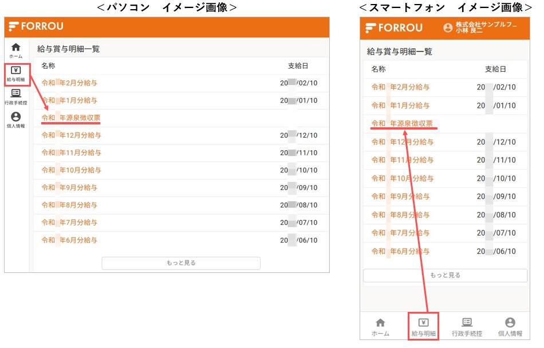Open 10月分給与 link in the PC list

coord(71,170)
